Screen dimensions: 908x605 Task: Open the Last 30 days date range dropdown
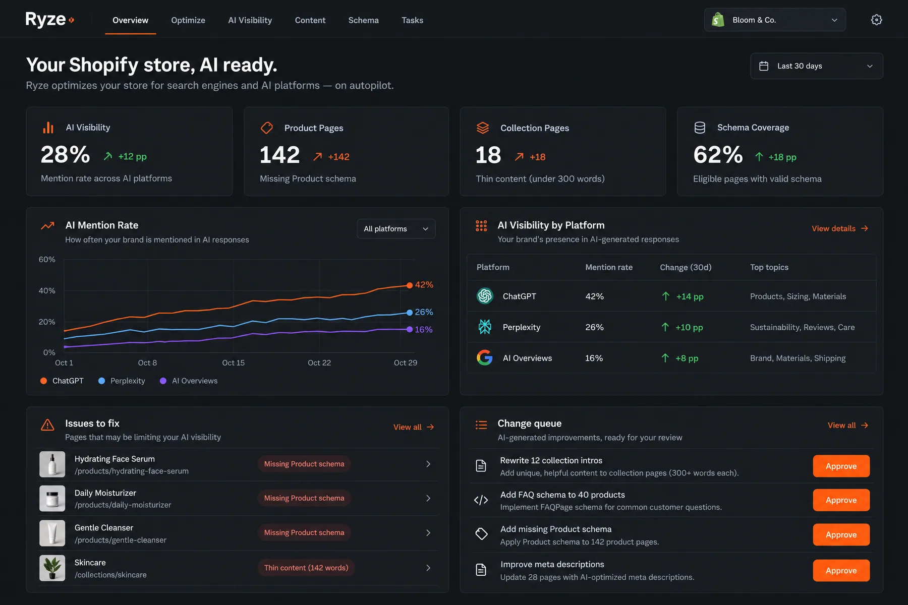click(817, 66)
